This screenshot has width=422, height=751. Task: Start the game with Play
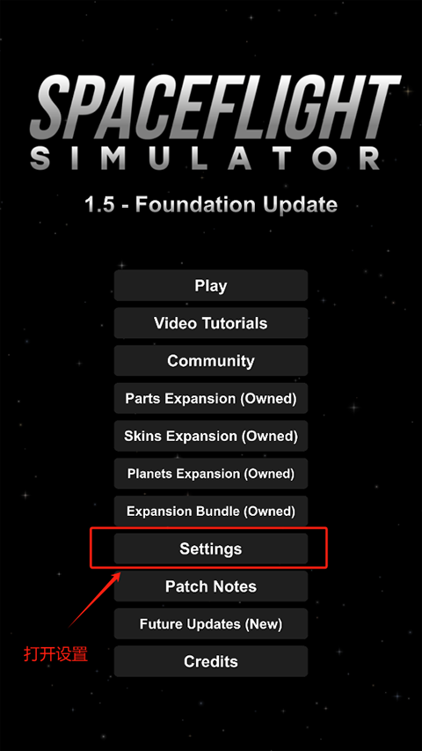210,285
